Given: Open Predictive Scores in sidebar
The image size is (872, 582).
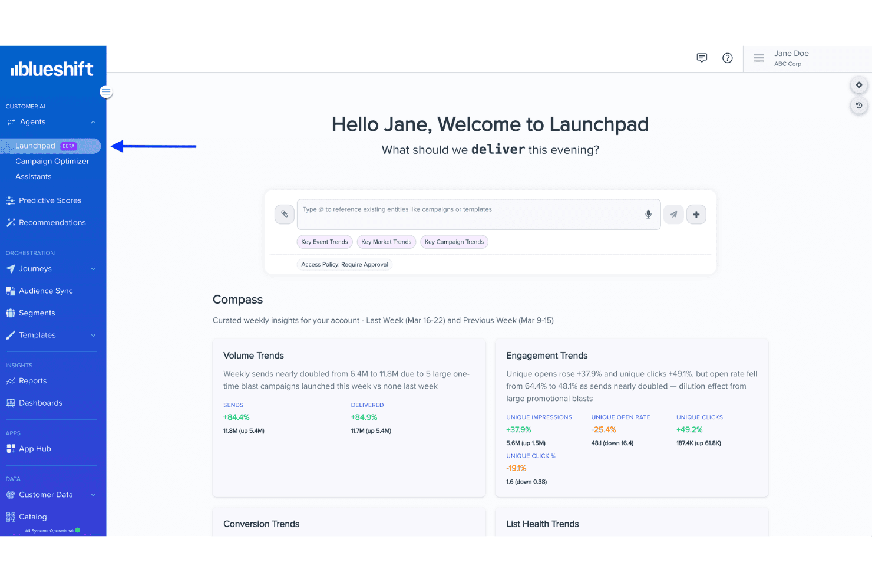Looking at the screenshot, I should coord(50,200).
